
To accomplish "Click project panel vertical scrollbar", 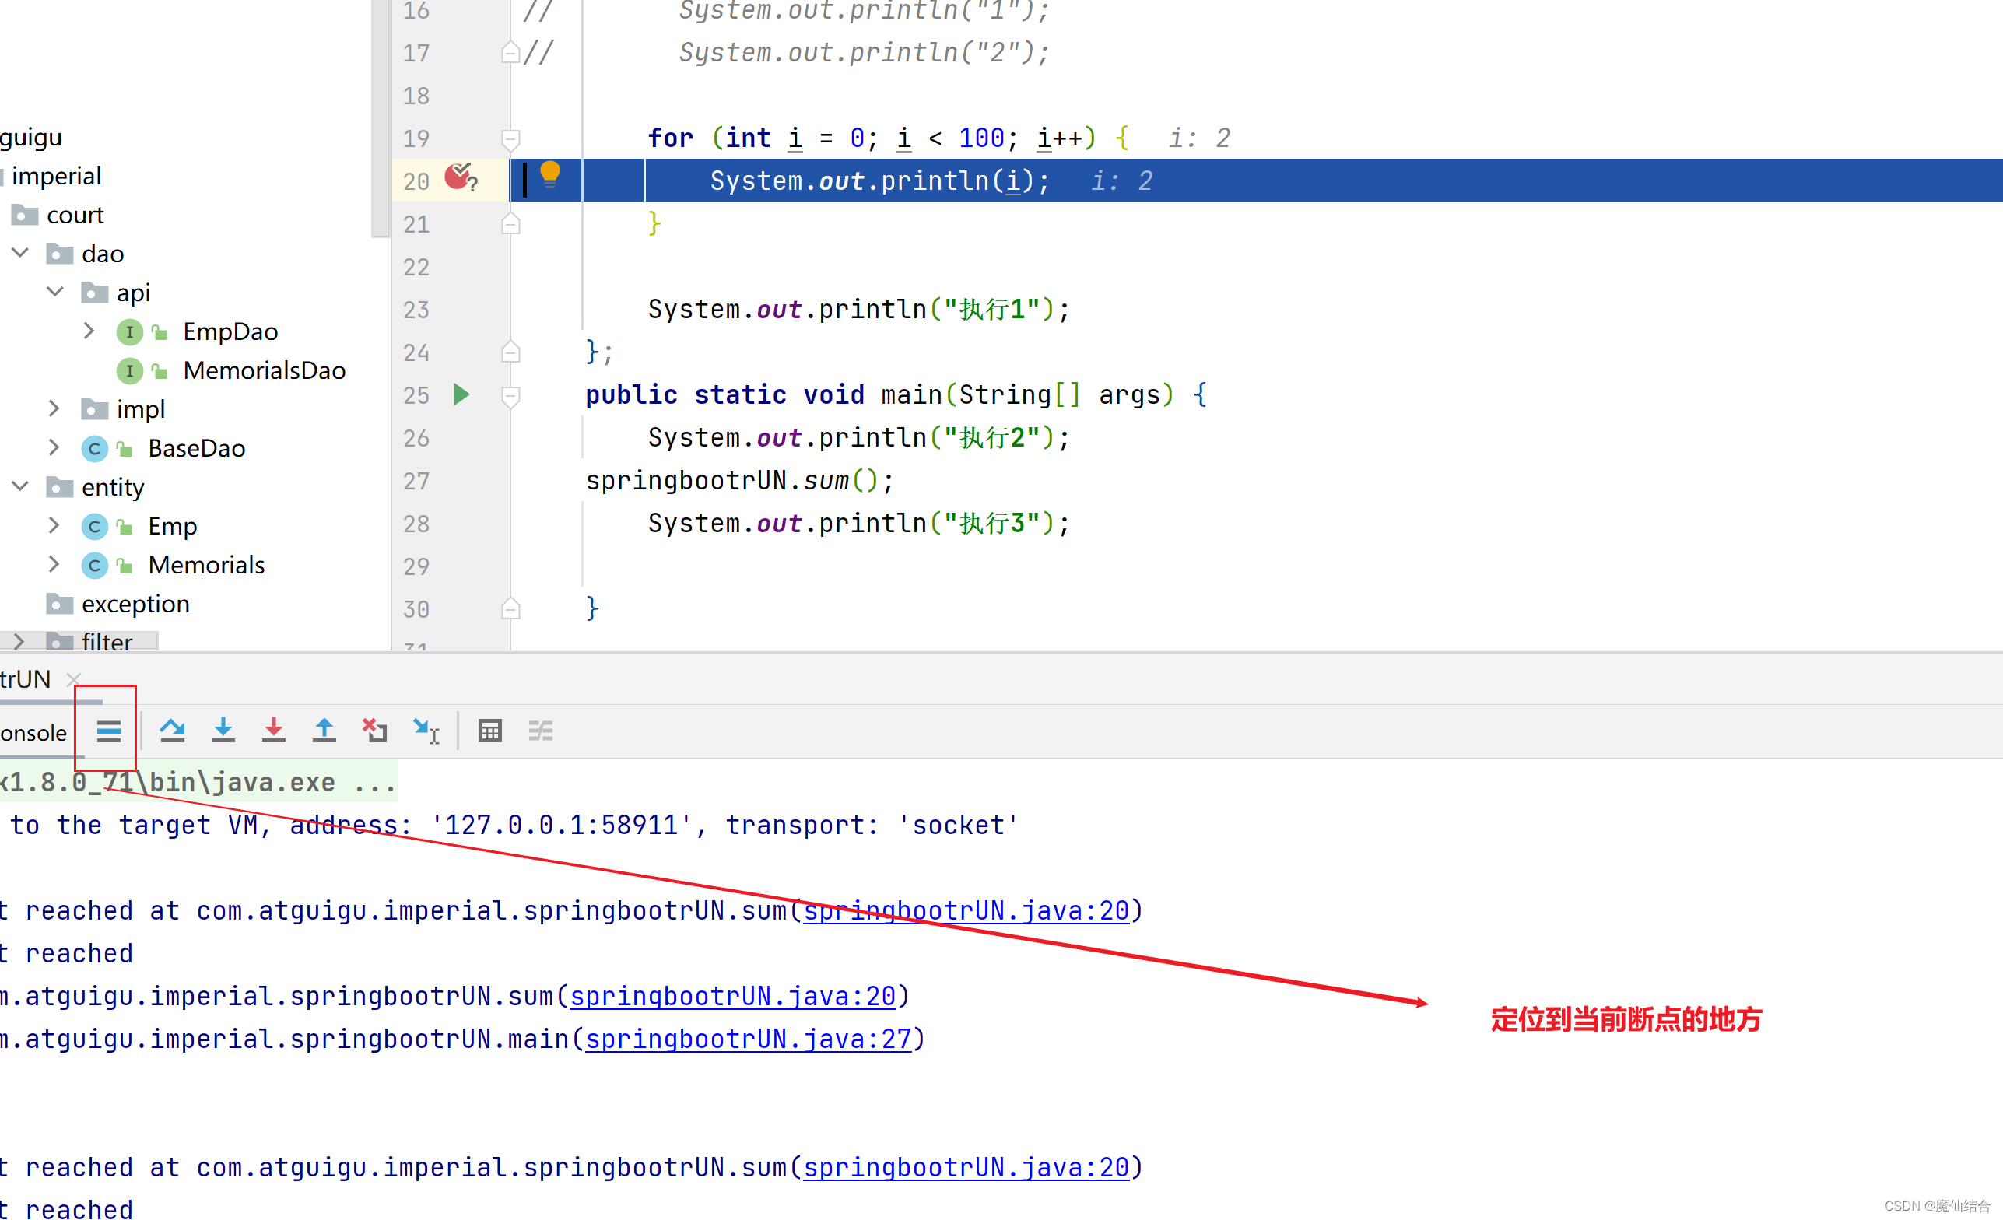I will (381, 117).
